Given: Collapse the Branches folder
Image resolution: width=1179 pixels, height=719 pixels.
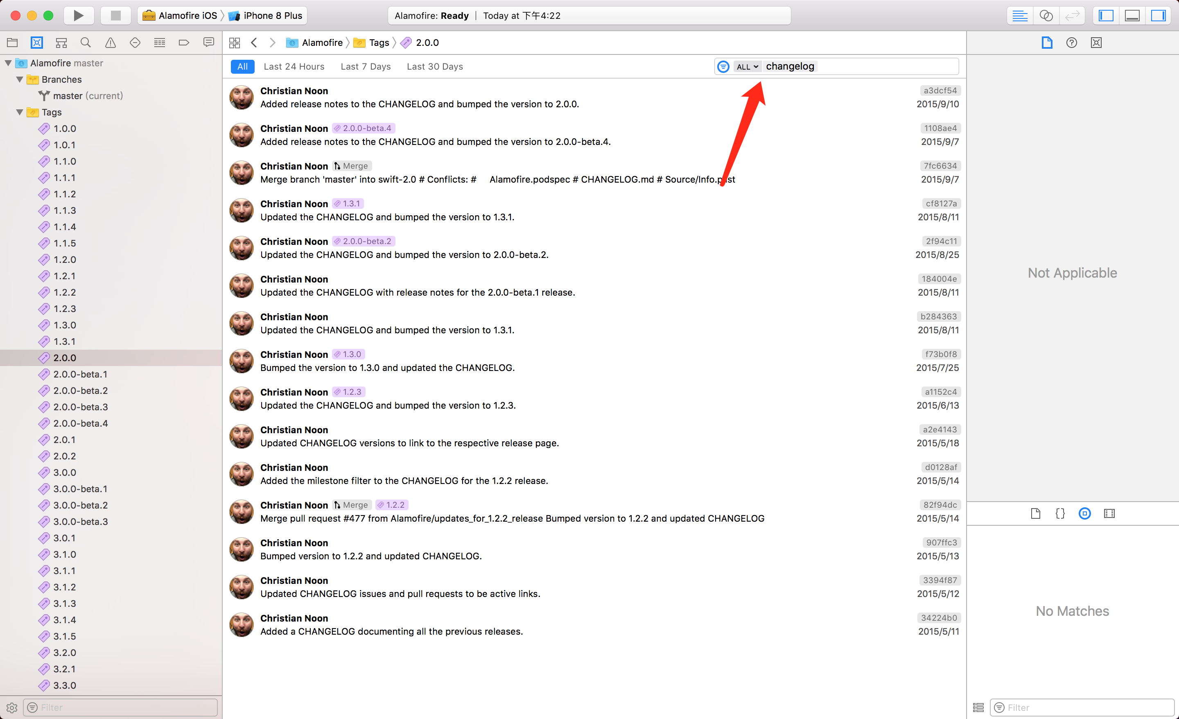Looking at the screenshot, I should point(20,79).
